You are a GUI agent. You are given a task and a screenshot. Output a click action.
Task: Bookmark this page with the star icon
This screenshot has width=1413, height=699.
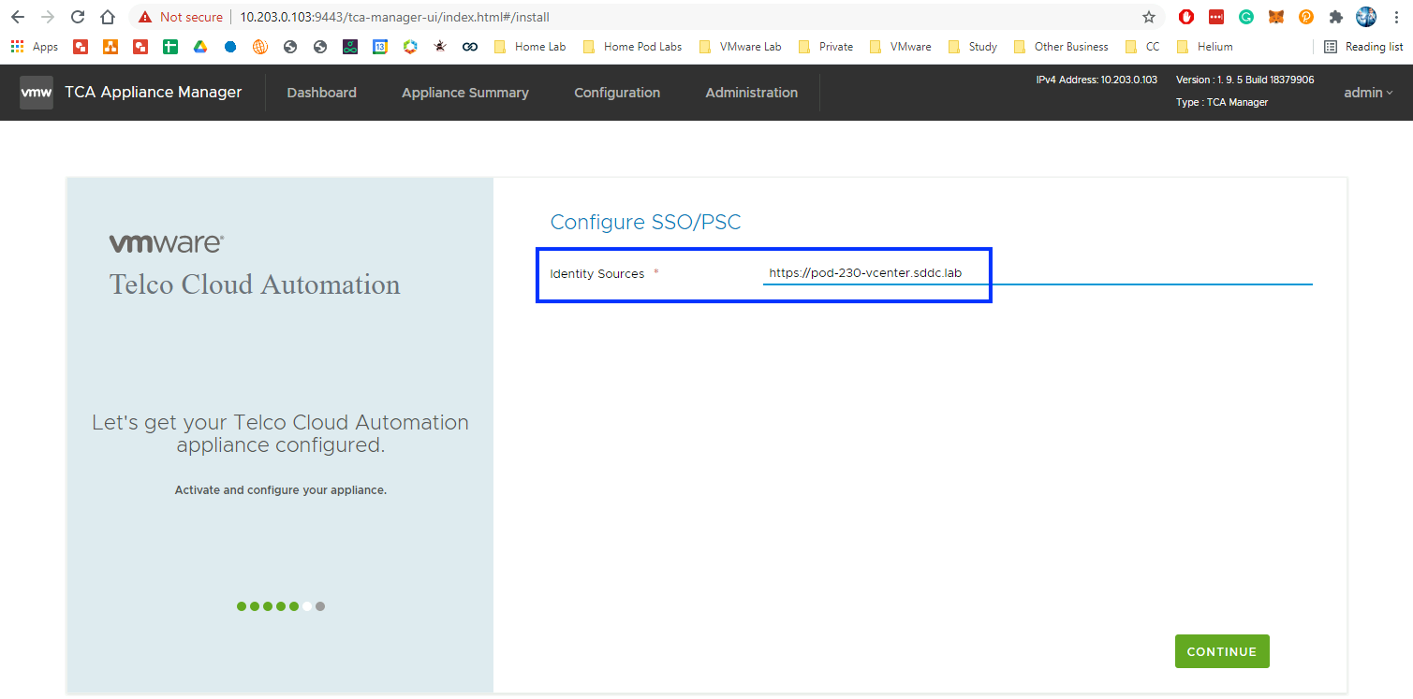[x=1149, y=17]
